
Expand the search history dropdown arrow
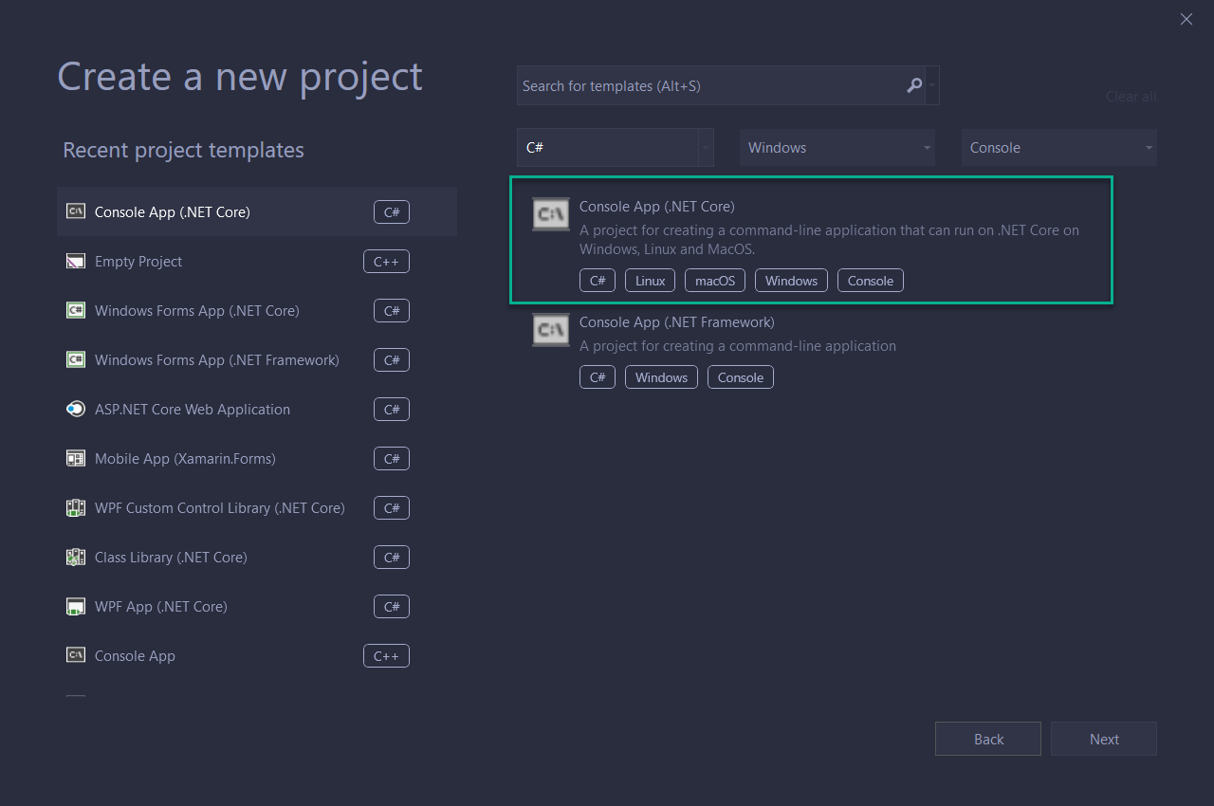(x=933, y=85)
